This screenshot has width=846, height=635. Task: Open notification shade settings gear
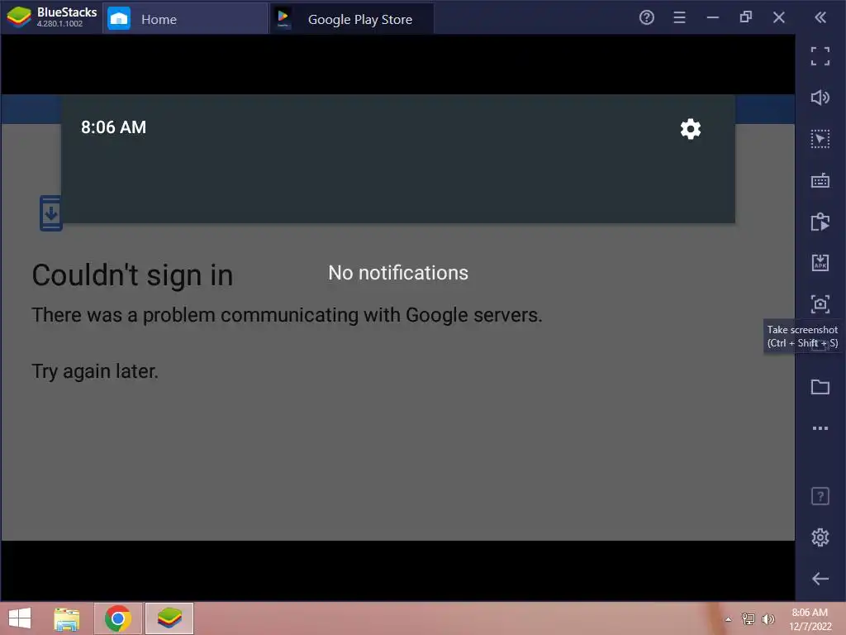point(690,129)
